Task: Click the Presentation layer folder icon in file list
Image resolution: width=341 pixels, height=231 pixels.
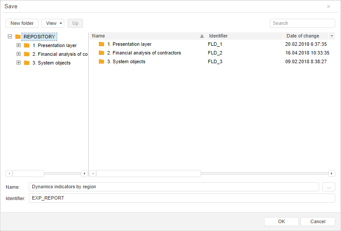Action: pos(101,44)
